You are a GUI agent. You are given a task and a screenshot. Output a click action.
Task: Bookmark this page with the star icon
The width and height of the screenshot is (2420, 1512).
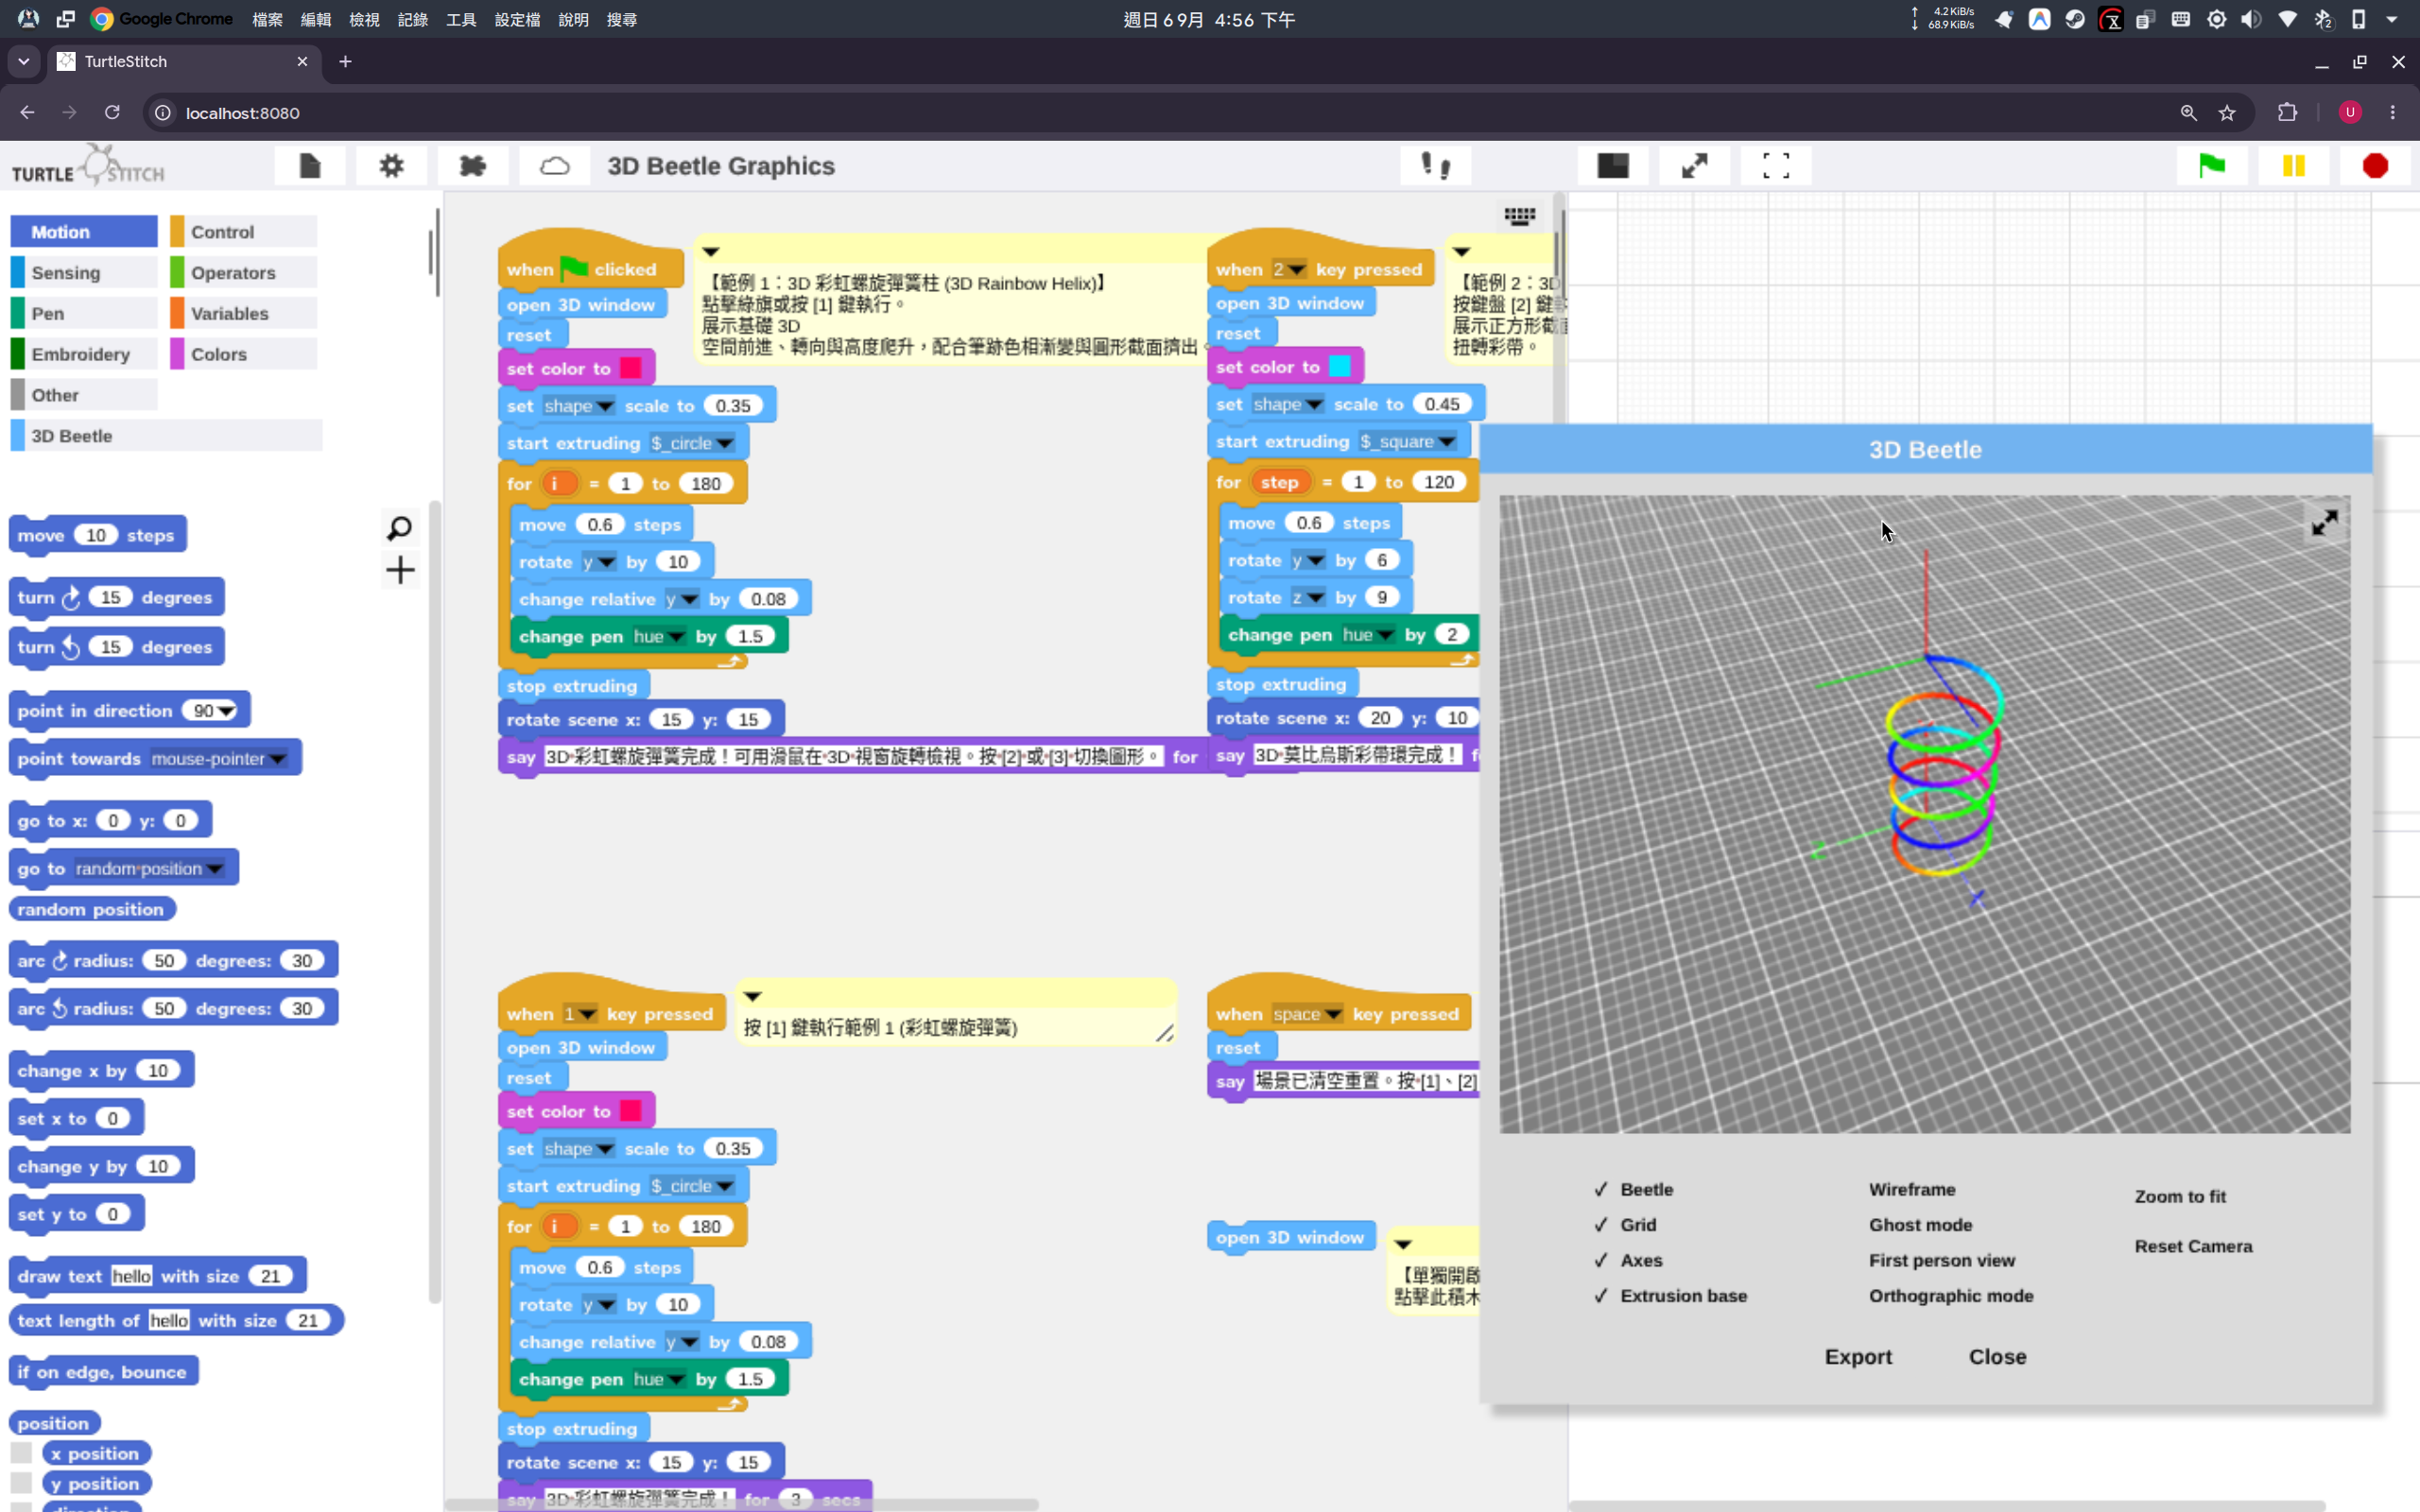point(2227,113)
